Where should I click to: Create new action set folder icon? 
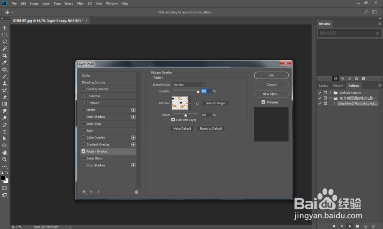(x=358, y=226)
